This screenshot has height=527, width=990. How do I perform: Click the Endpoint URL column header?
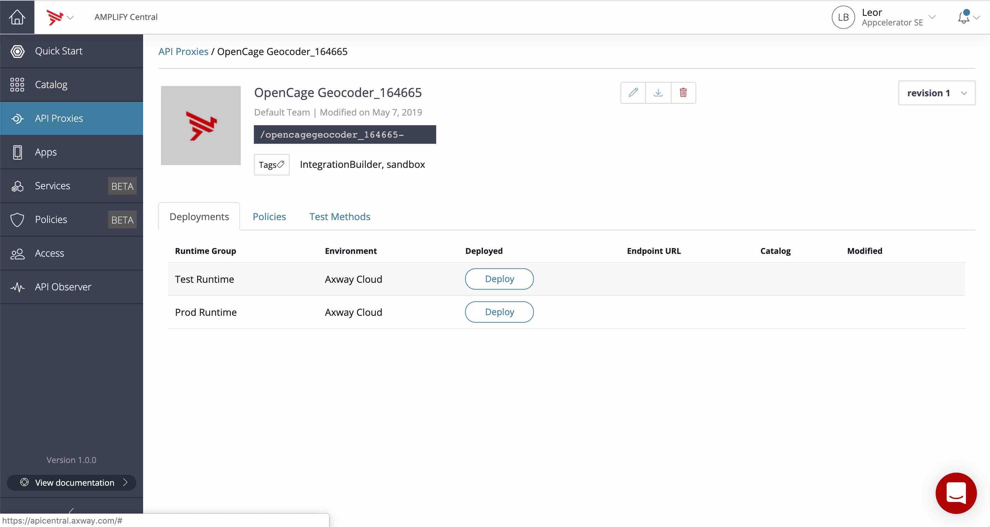coord(654,251)
